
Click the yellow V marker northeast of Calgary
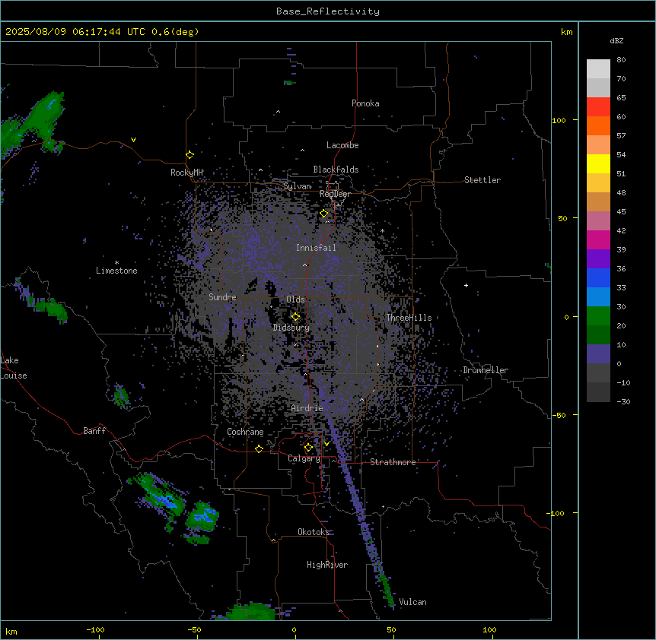point(326,444)
